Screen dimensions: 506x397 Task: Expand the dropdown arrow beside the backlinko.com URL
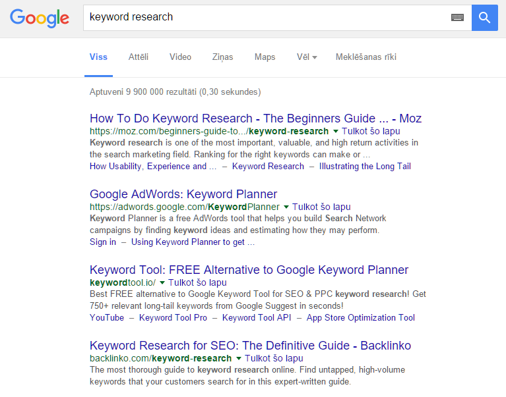pos(239,358)
